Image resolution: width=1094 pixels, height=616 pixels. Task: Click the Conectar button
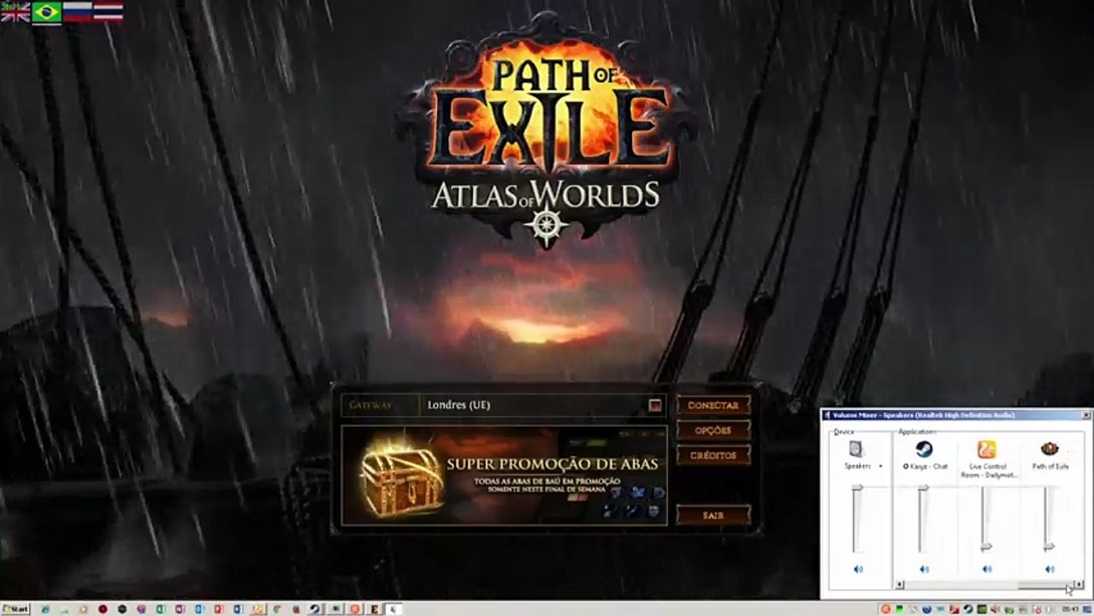tap(713, 405)
